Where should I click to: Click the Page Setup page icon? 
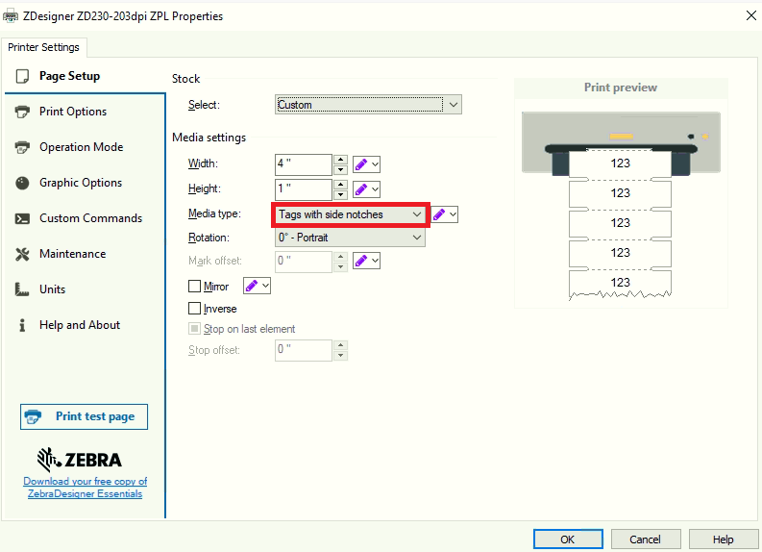pyautogui.click(x=22, y=76)
